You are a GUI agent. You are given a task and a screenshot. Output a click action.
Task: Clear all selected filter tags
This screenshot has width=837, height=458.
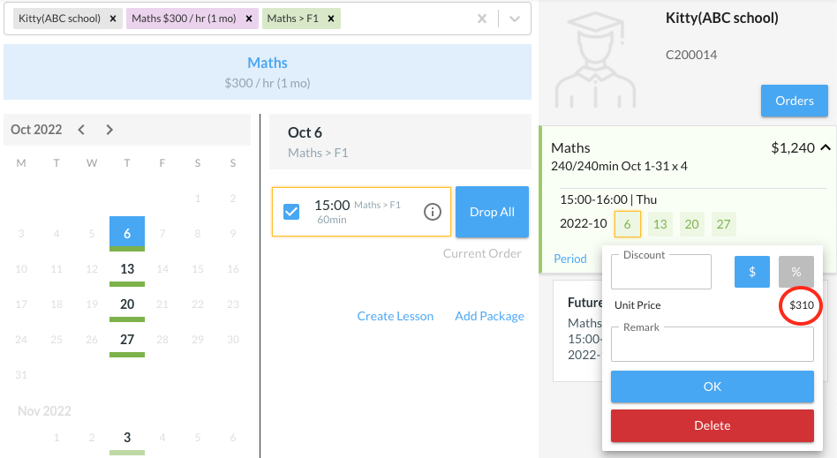[481, 19]
